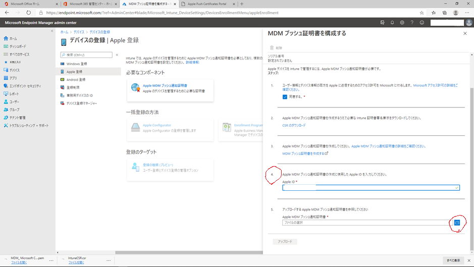Screen dimensions: 474x267
Task: Open the directory and subscription filter icon
Action: click(x=383, y=22)
